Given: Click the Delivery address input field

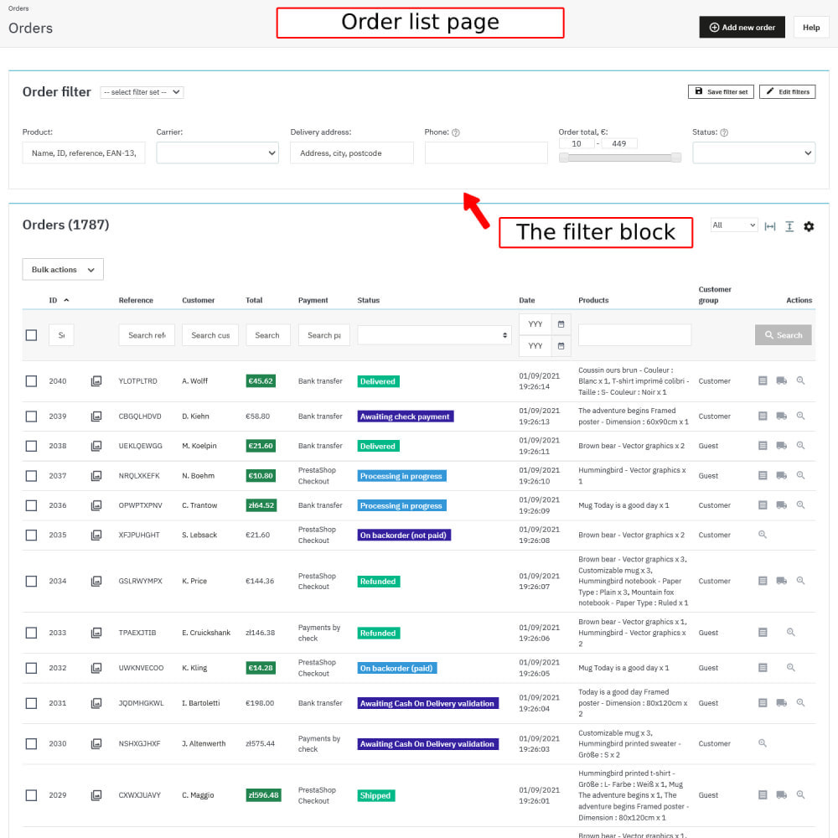Looking at the screenshot, I should pyautogui.click(x=352, y=153).
